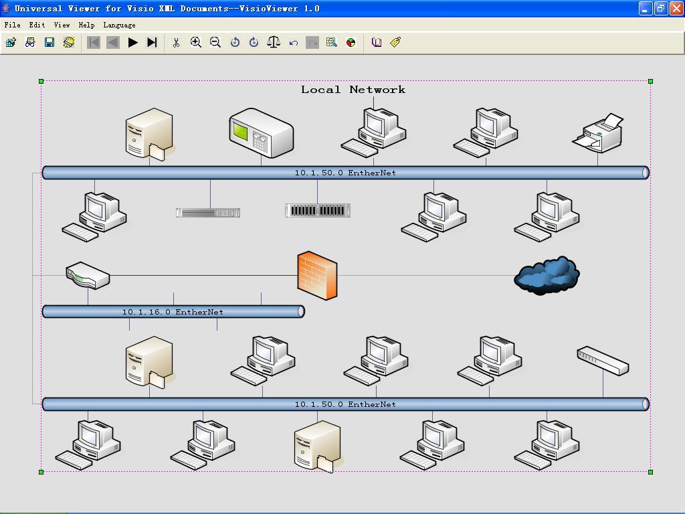This screenshot has width=685, height=514.
Task: Open the Edit menu
Action: 37,25
